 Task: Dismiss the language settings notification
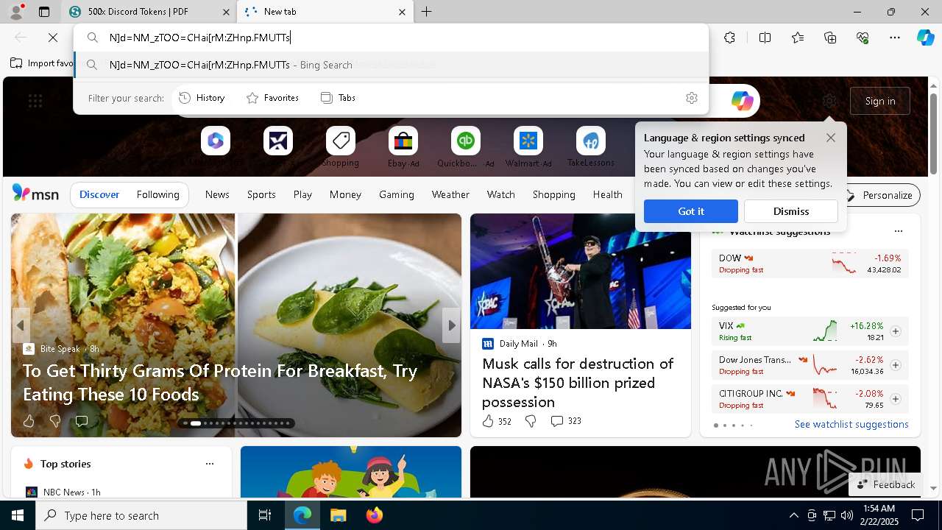pos(791,211)
